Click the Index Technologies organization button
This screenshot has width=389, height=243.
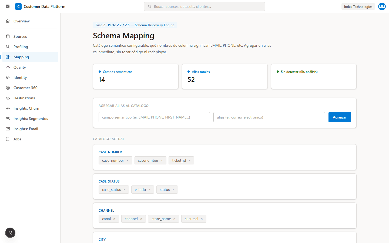tap(358, 6)
